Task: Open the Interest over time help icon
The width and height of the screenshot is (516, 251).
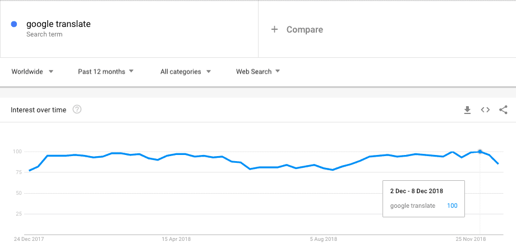Action: tap(77, 109)
